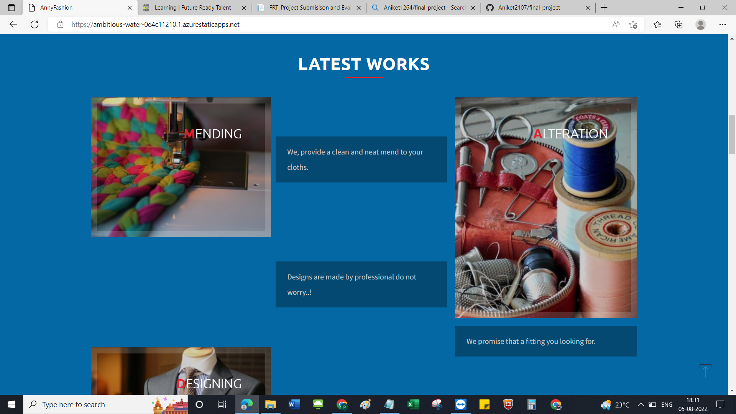Open Settings and more menu

(x=723, y=25)
